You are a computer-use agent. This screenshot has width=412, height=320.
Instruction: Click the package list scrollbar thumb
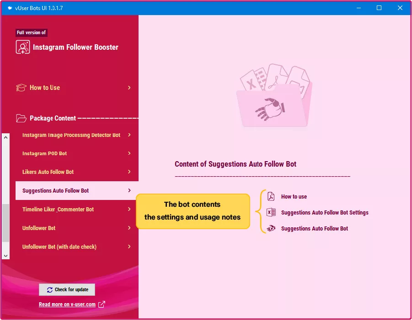click(x=6, y=223)
